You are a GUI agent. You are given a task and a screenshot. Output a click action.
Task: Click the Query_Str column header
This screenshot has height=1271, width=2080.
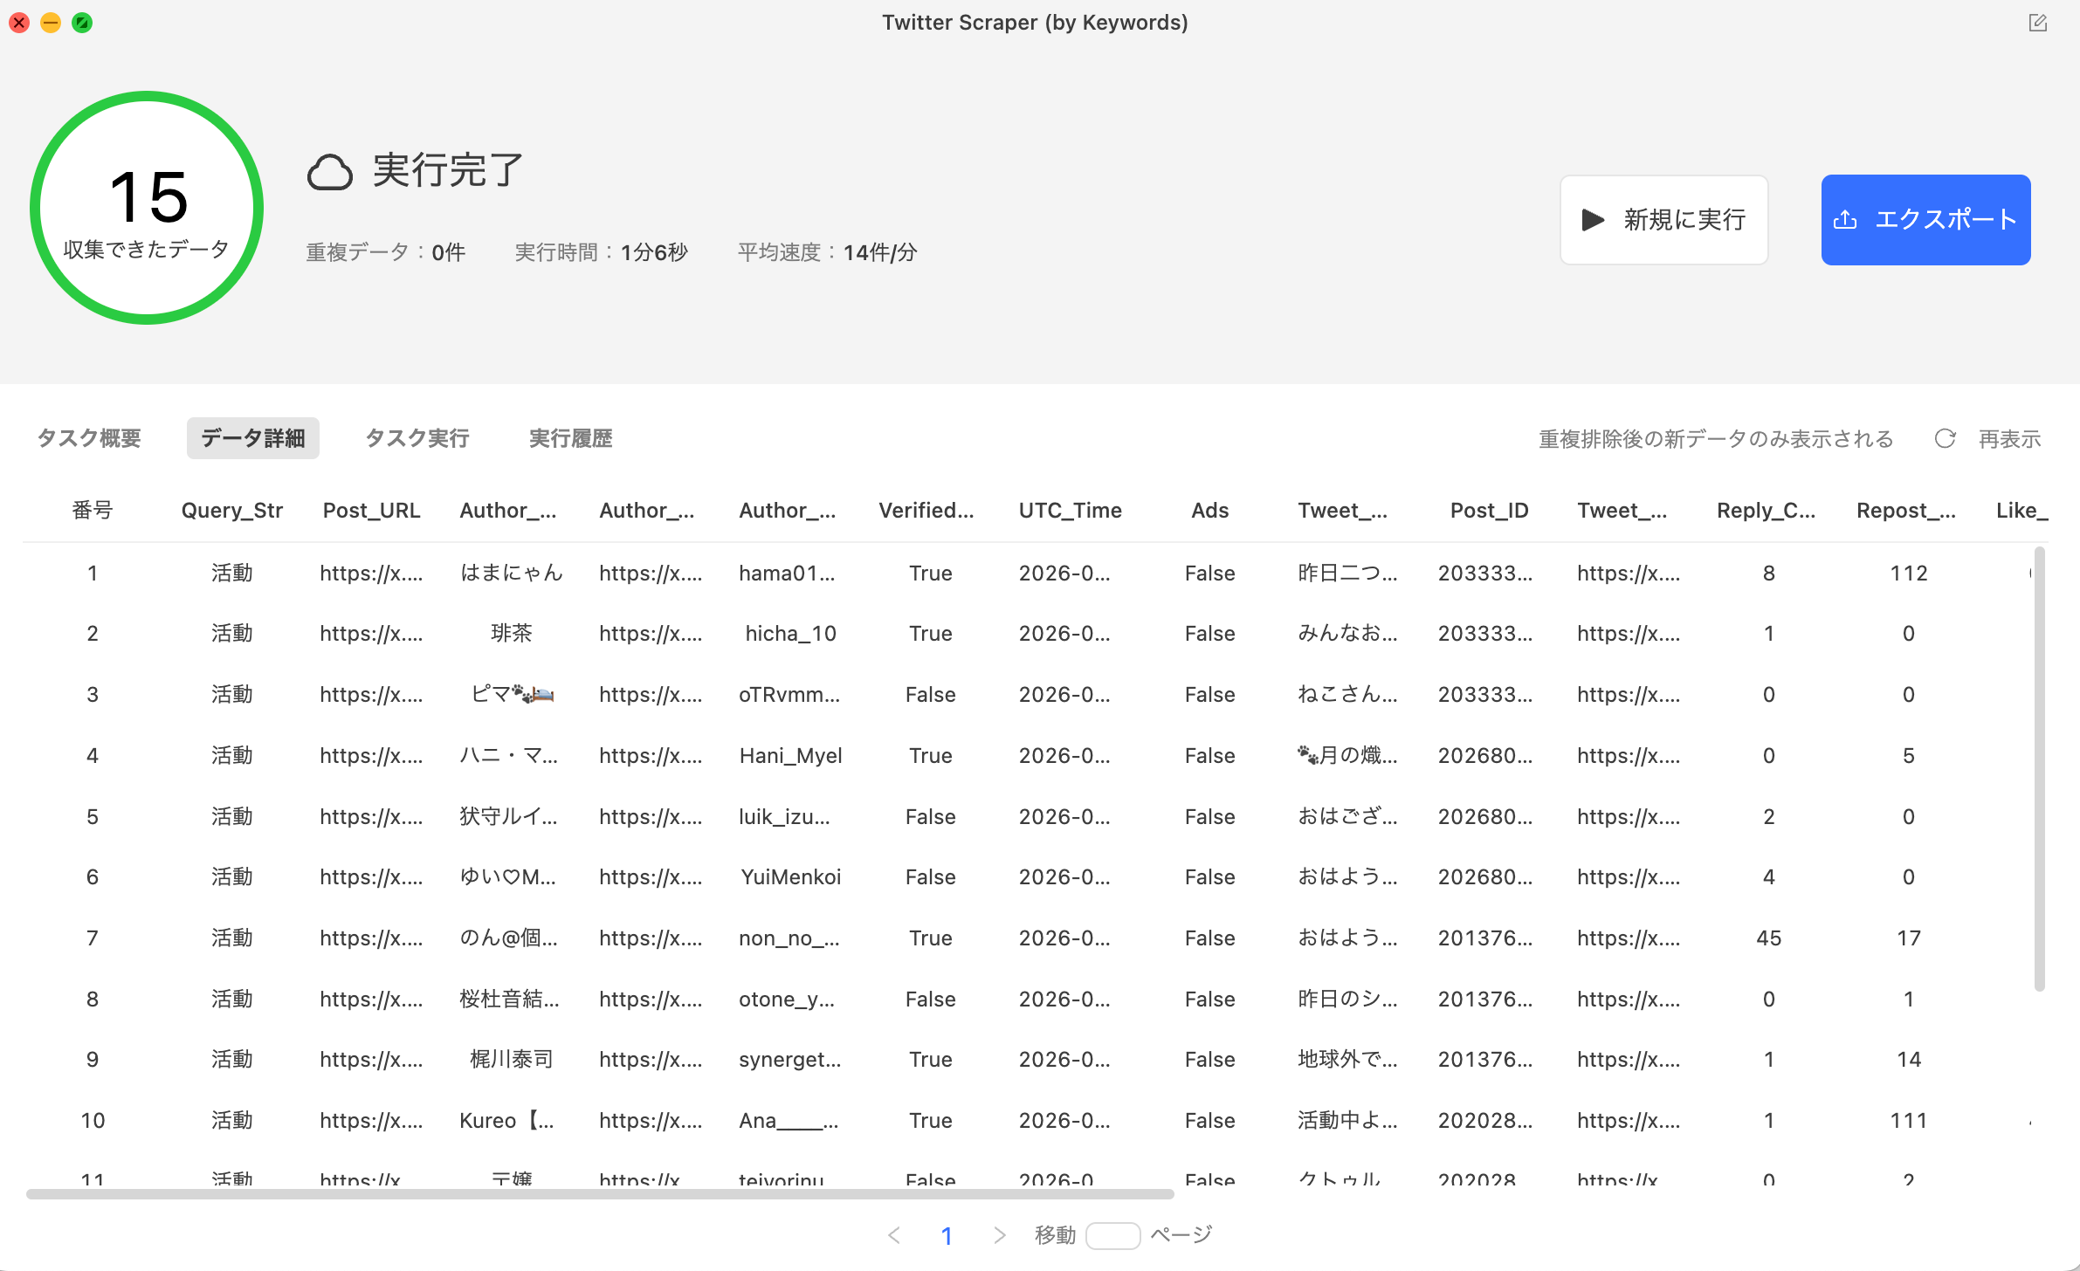coord(232,511)
